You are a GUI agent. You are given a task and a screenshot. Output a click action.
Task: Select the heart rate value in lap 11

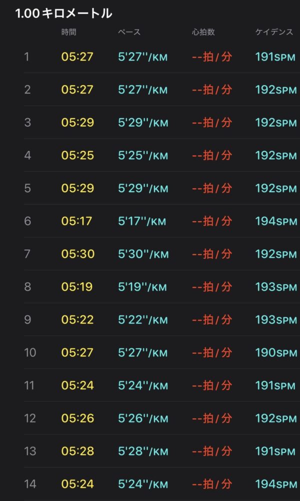tap(212, 386)
